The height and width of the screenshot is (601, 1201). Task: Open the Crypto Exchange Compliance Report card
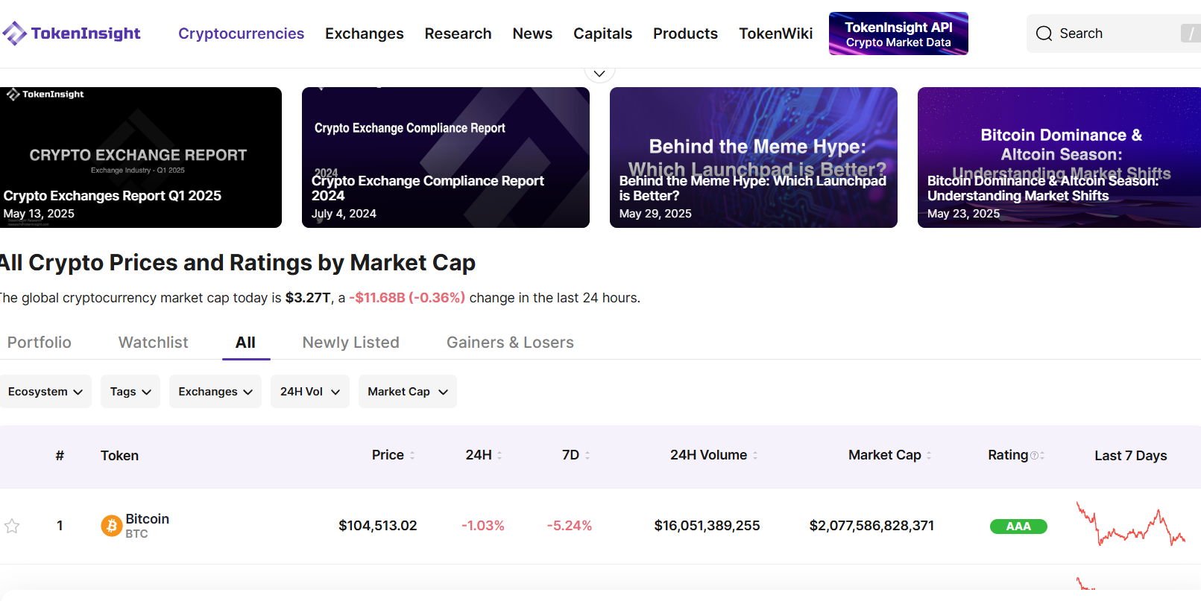click(x=445, y=157)
